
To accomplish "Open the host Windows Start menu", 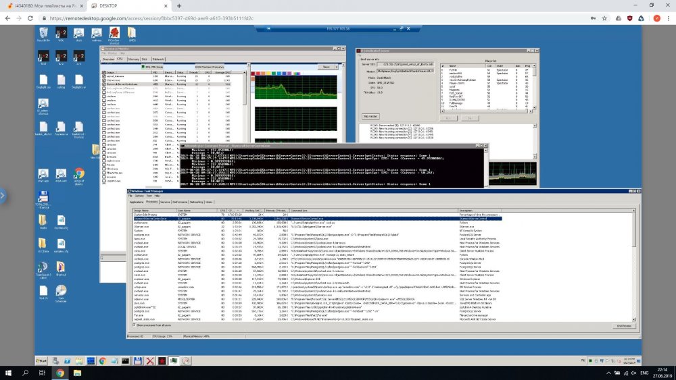I will tap(7, 373).
